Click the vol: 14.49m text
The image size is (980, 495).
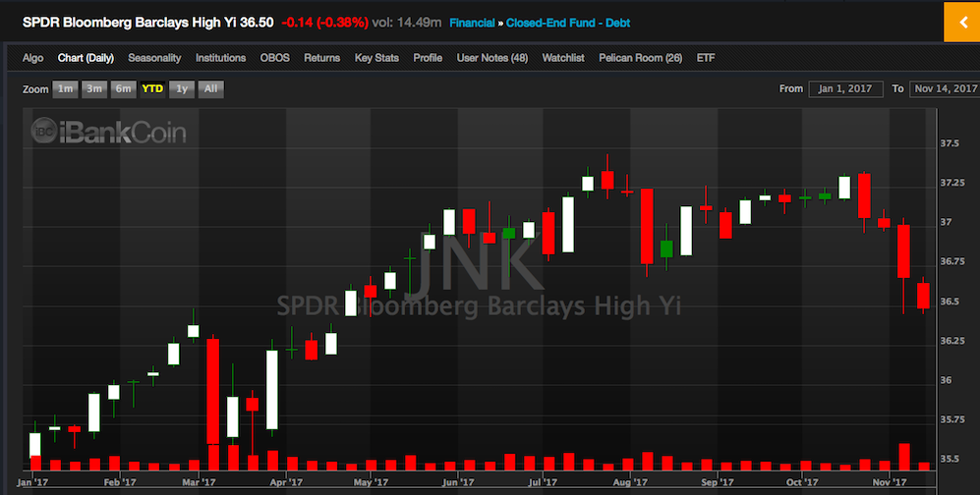pos(407,23)
